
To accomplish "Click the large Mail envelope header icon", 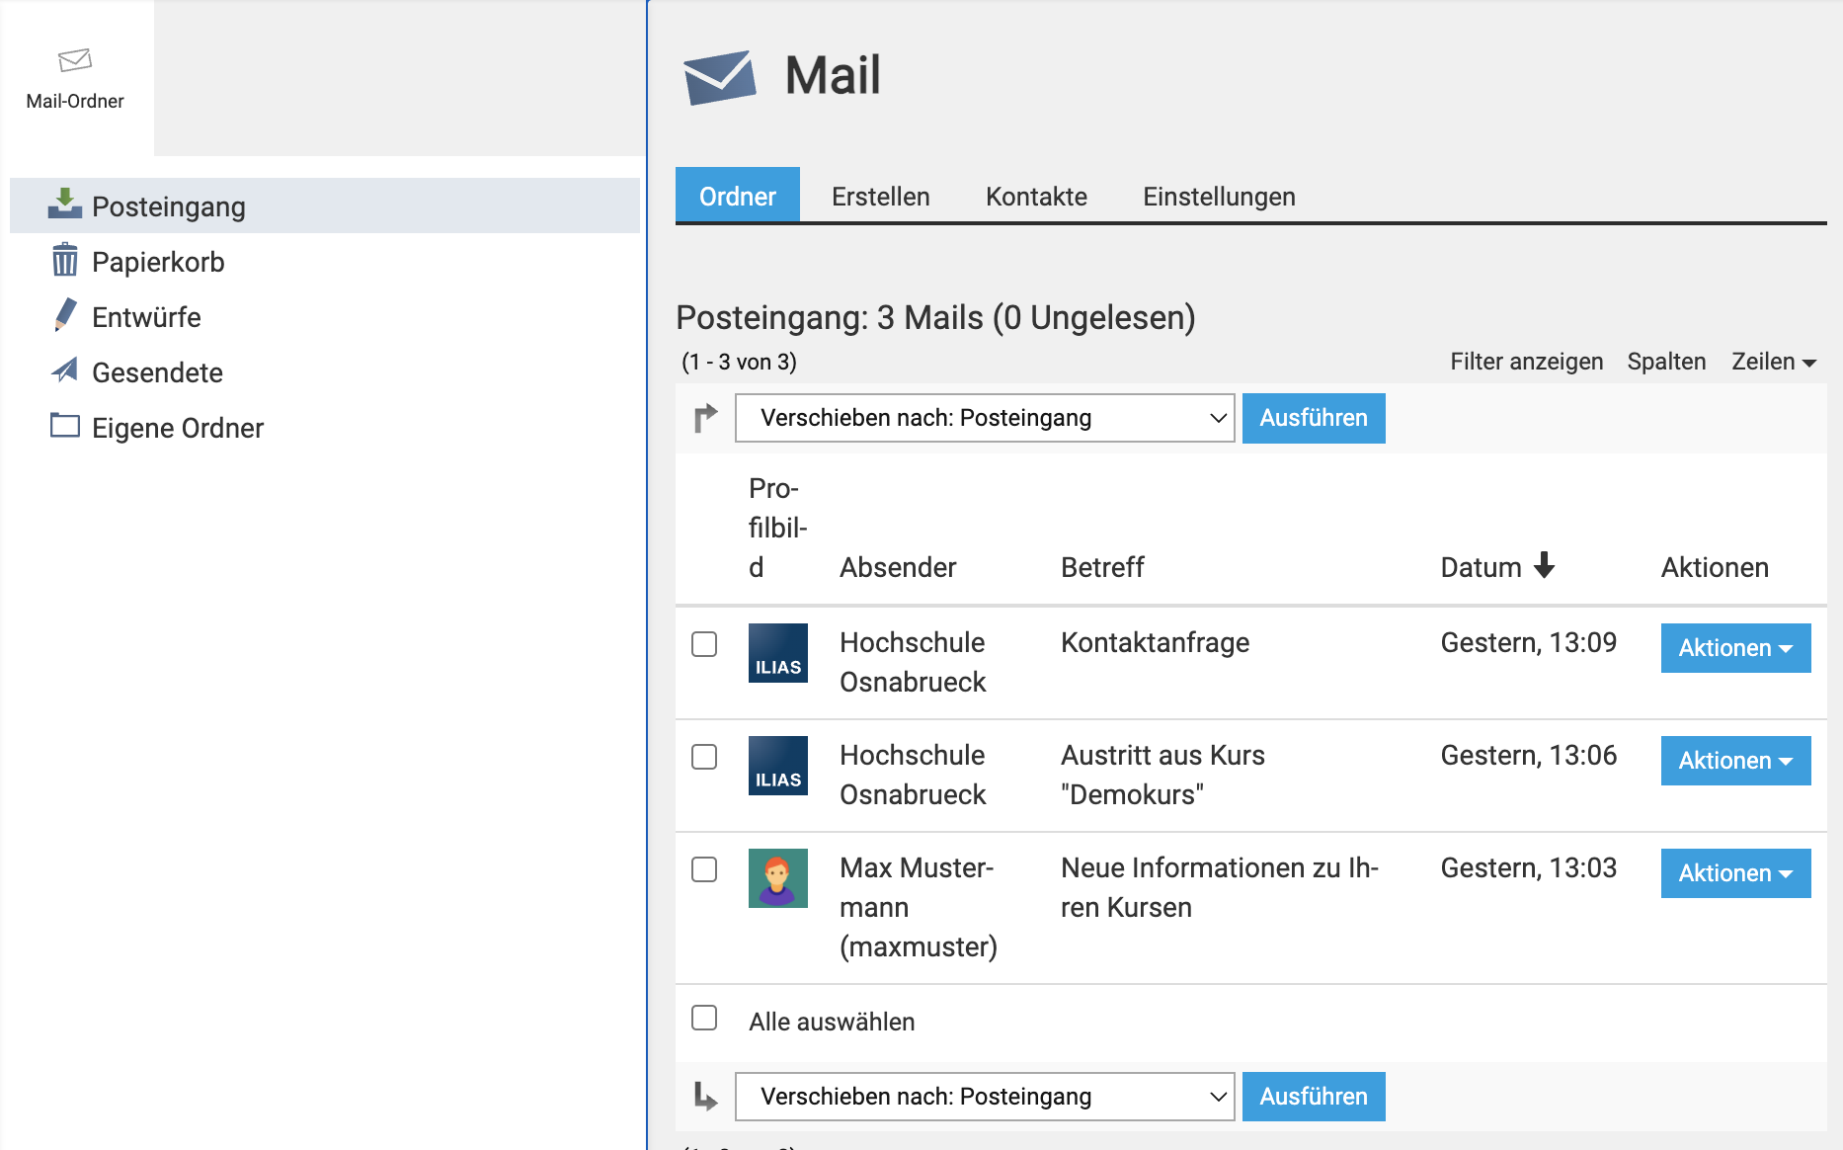I will 719,76.
